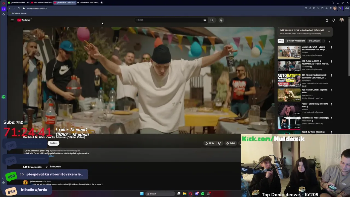Open options menu for Úžasná pouť video
Viewport: 350px width, 197px height.
click(x=332, y=47)
